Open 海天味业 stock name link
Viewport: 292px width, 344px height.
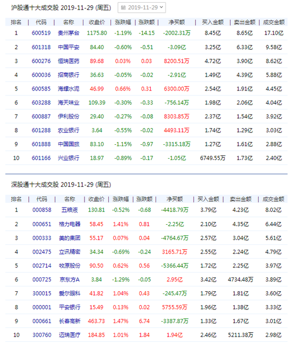68,102
